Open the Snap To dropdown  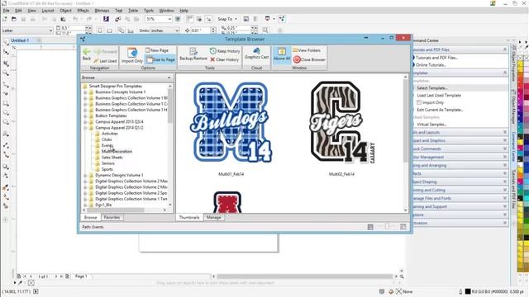point(236,19)
